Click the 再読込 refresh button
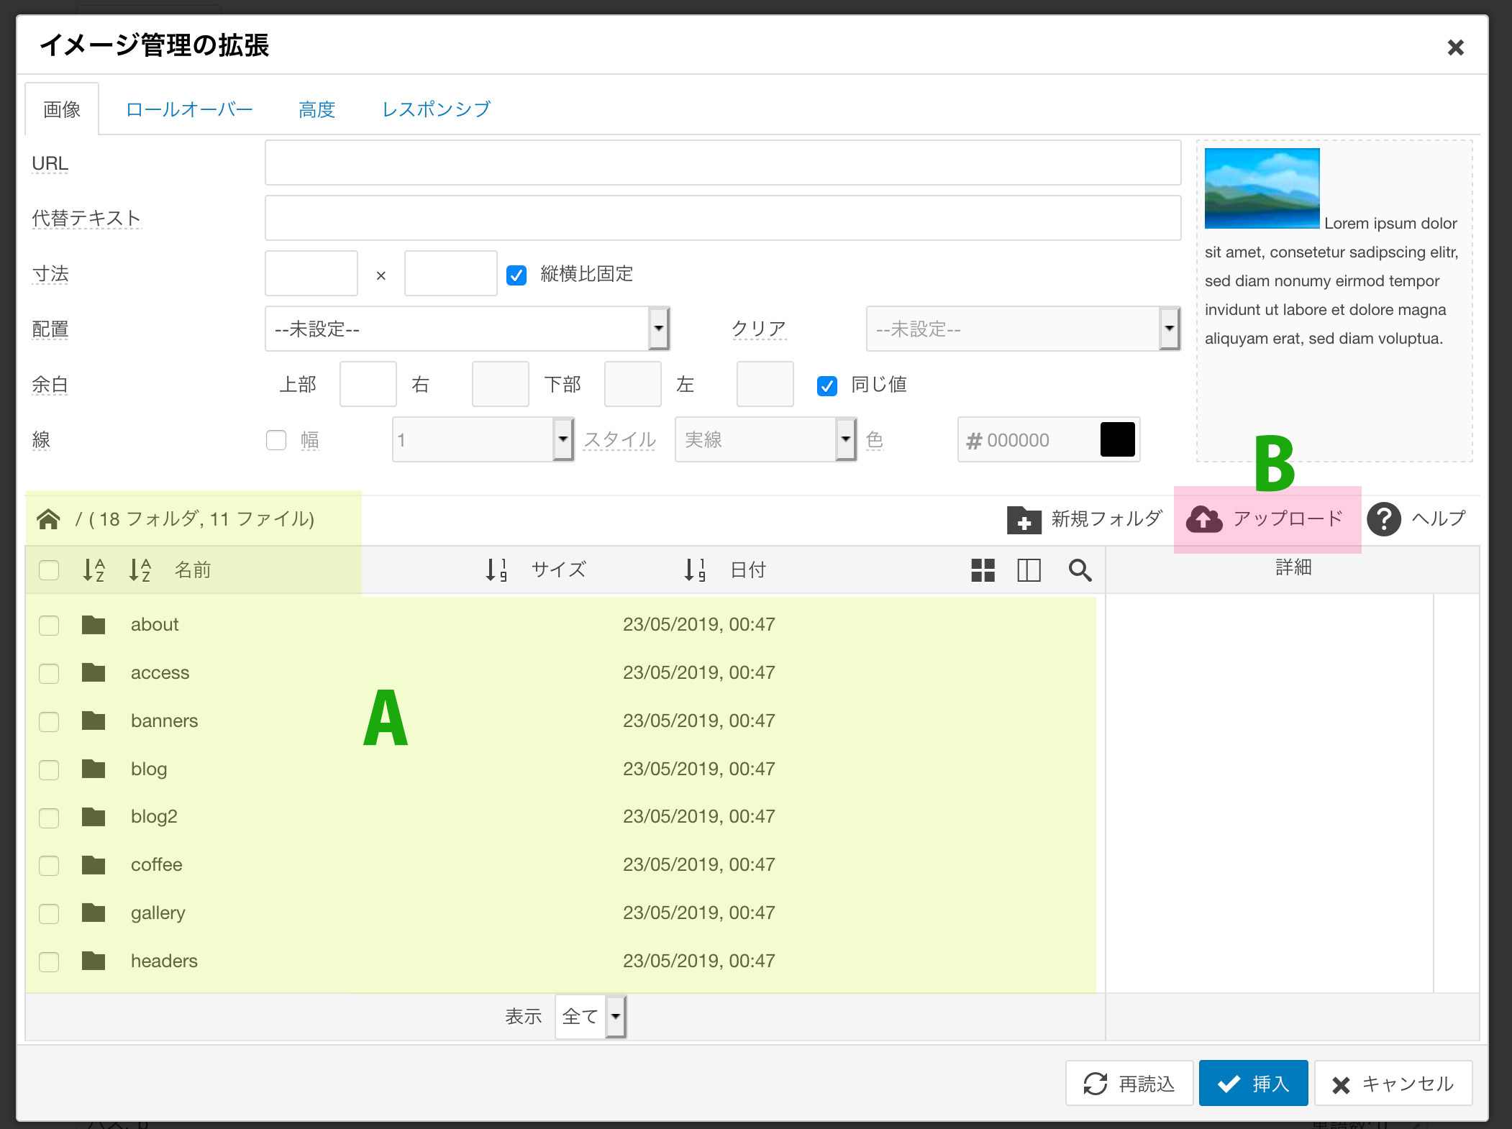 tap(1129, 1084)
